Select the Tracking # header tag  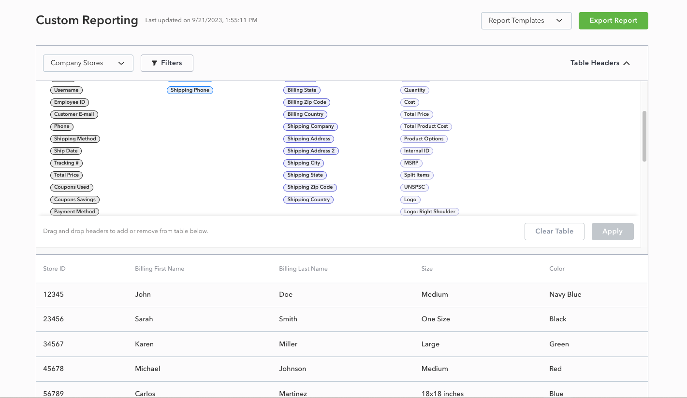(66, 163)
